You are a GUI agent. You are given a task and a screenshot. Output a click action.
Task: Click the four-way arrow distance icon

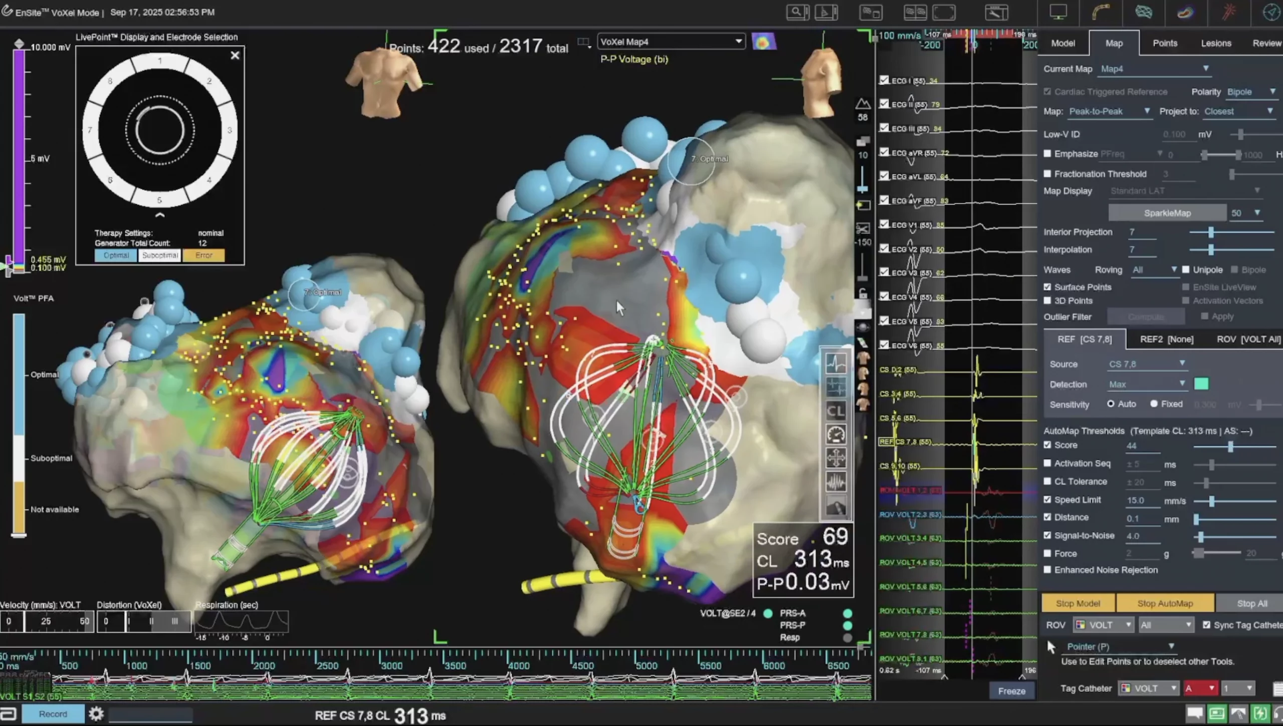coord(835,458)
